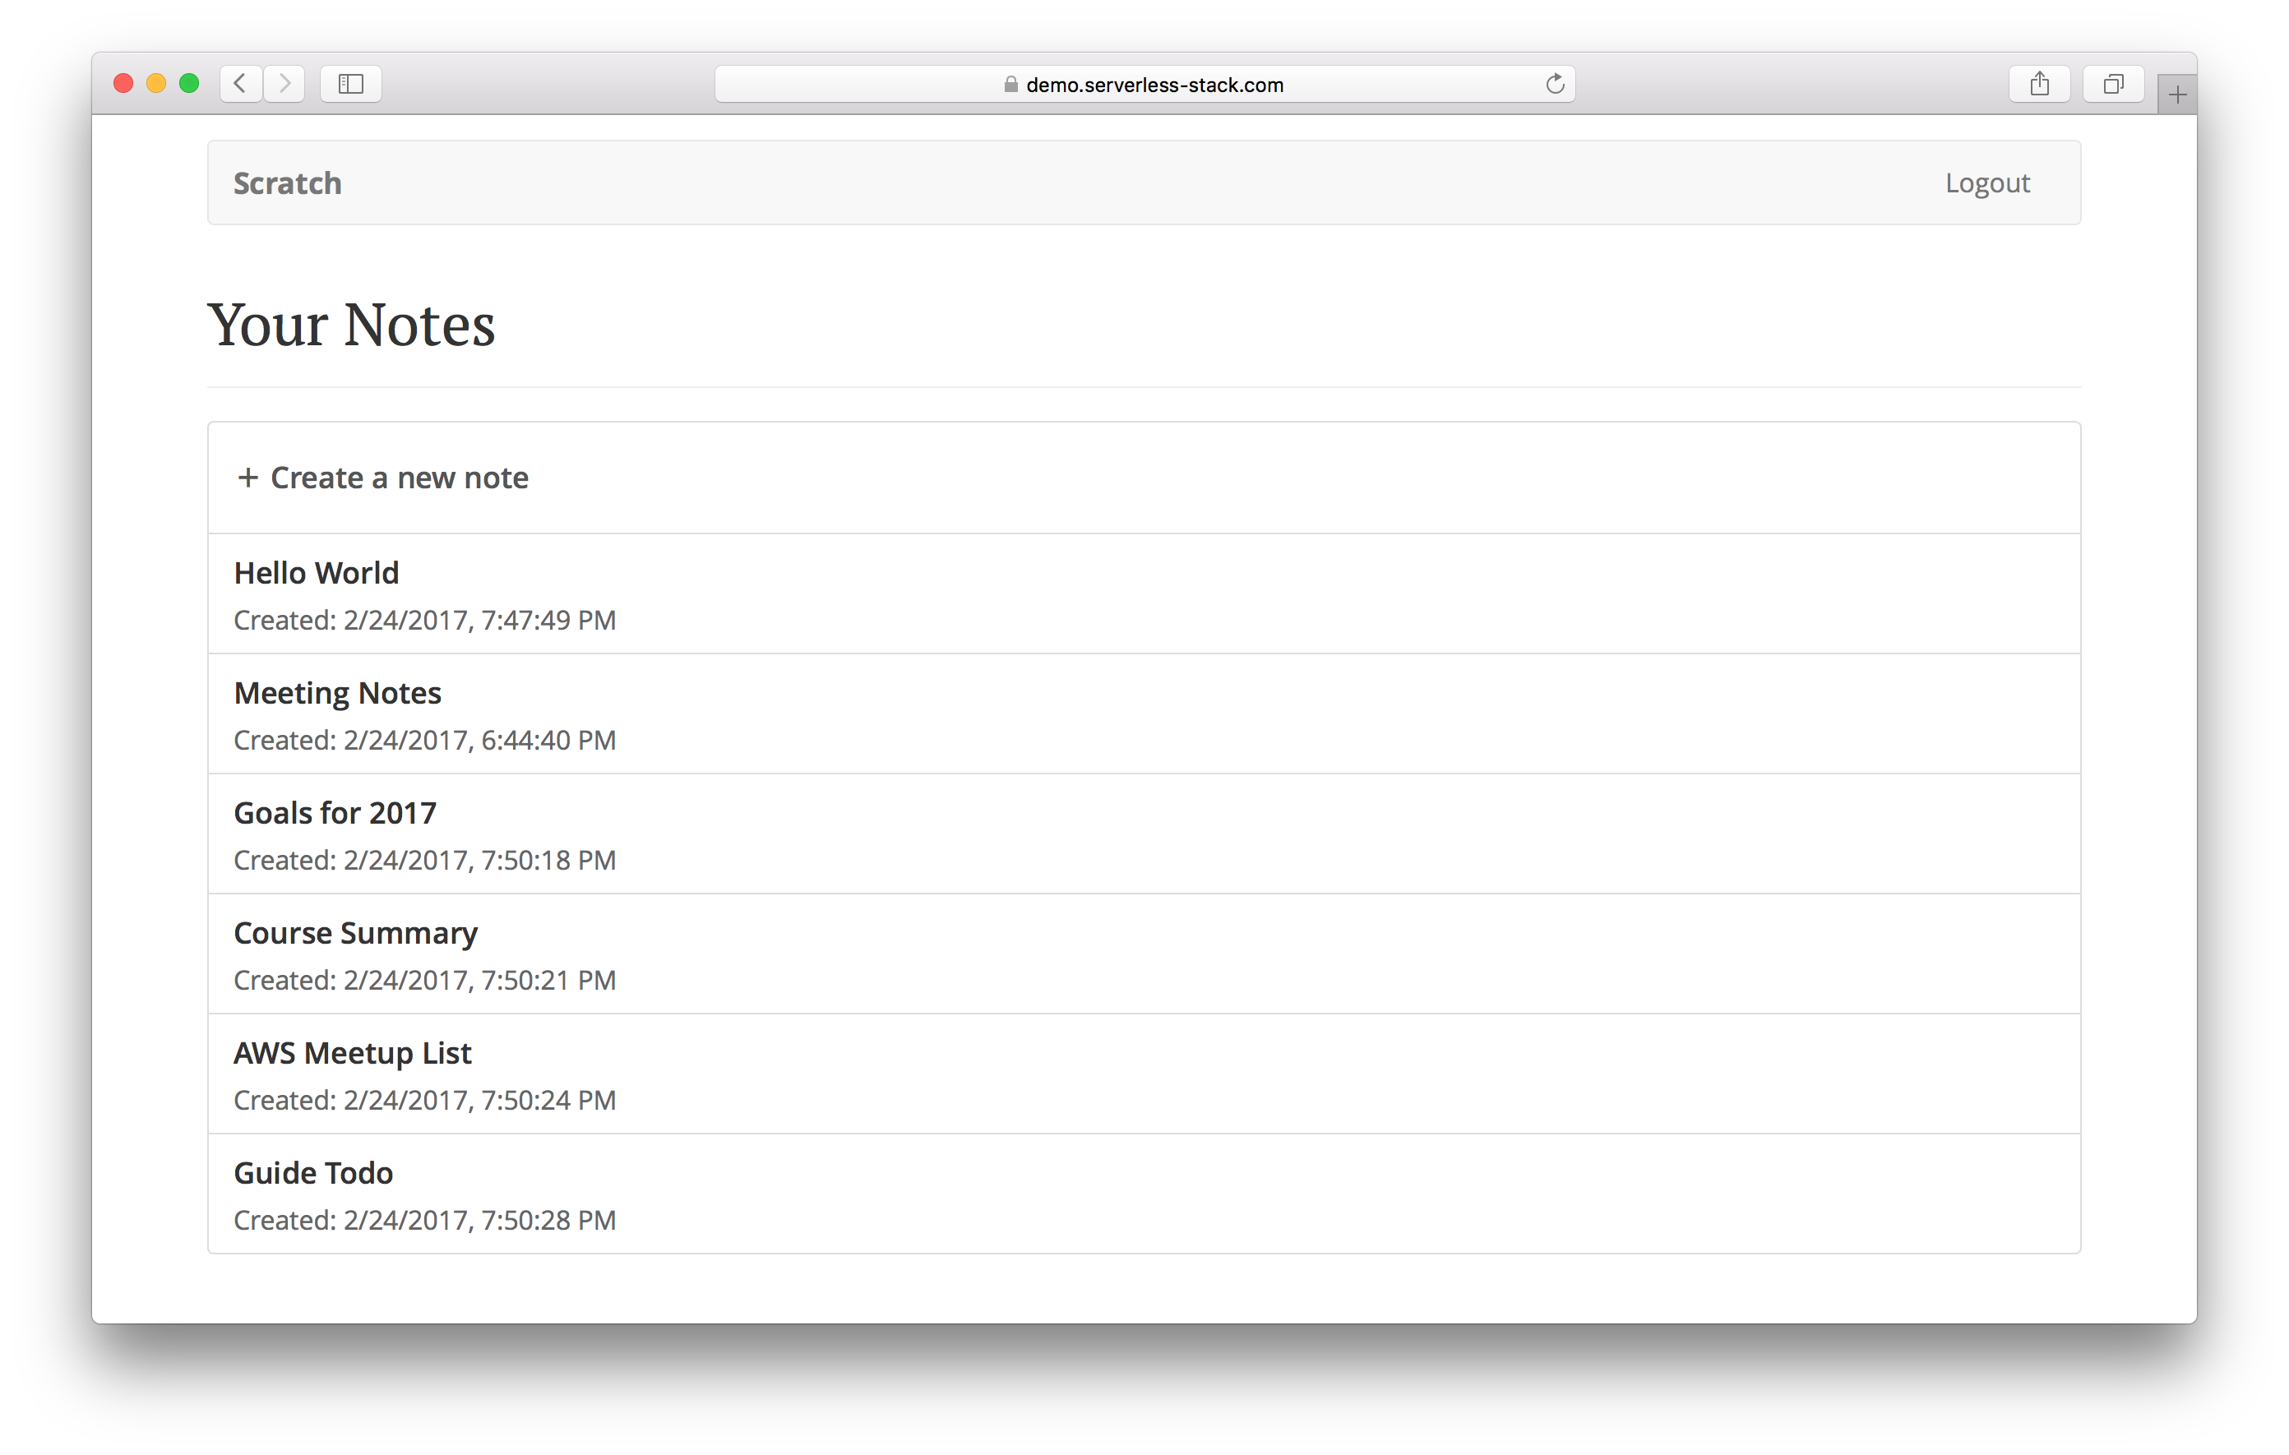
Task: Open the Meeting Notes entry
Action: click(337, 694)
